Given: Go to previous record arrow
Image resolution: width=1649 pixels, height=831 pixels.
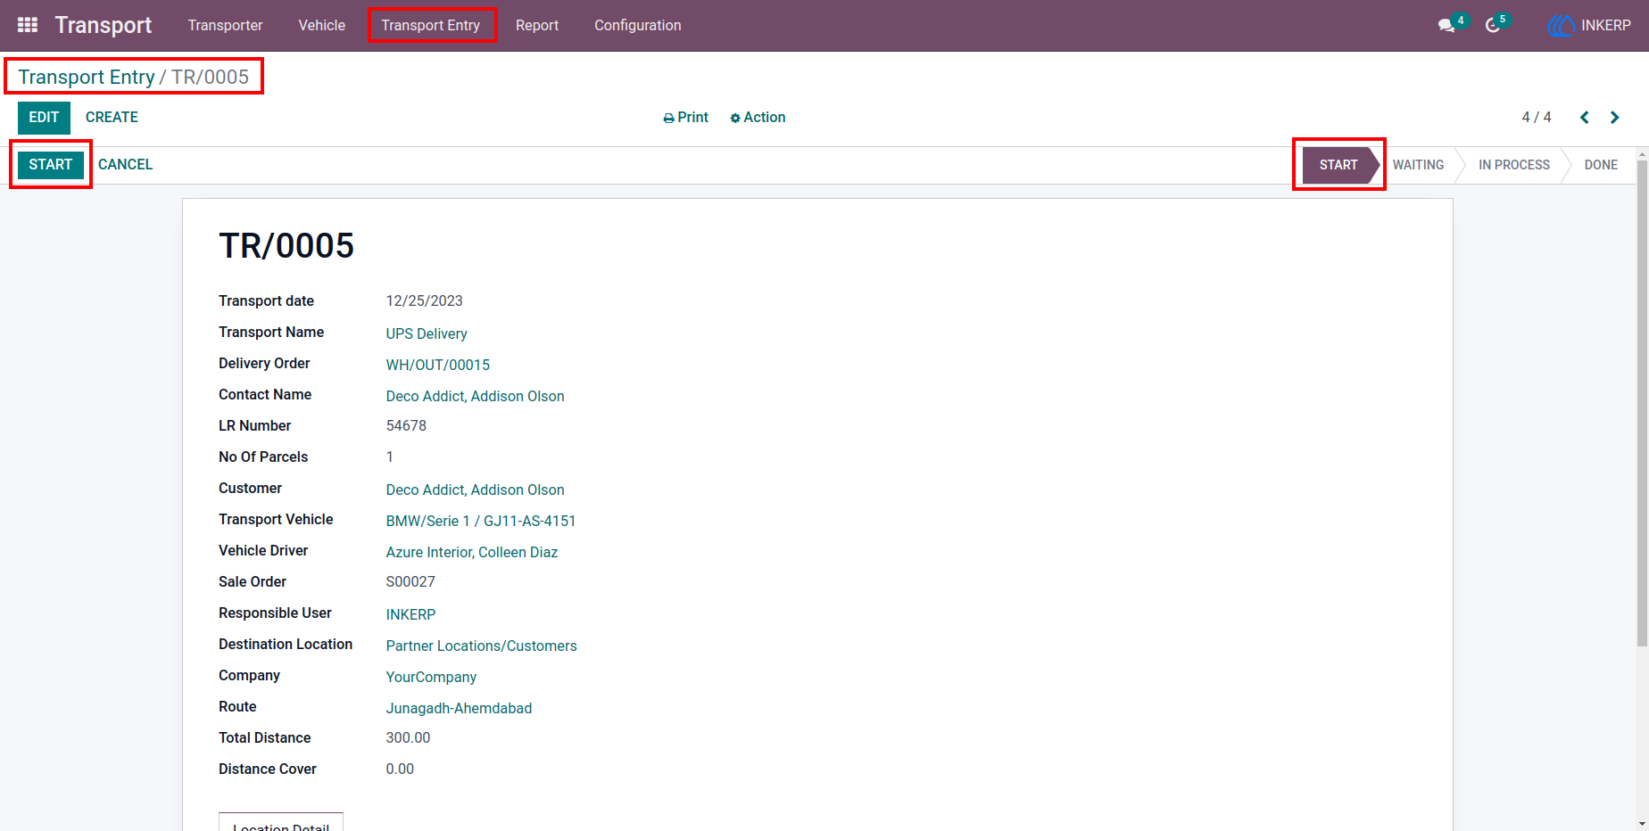Looking at the screenshot, I should click(1585, 118).
